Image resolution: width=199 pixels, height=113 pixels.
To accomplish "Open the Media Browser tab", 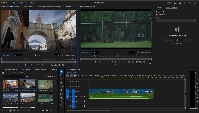I will pyautogui.click(x=26, y=70).
